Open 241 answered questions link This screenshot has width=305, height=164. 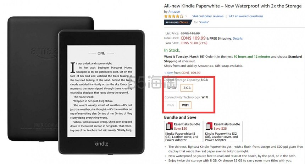(x=246, y=16)
